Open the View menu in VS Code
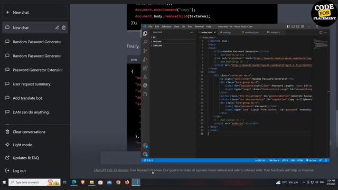 (x=176, y=26)
